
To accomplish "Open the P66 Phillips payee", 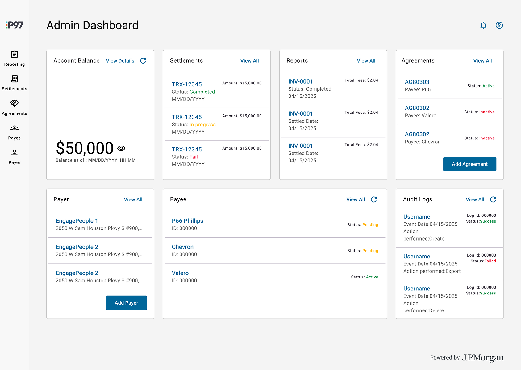I will pyautogui.click(x=187, y=221).
